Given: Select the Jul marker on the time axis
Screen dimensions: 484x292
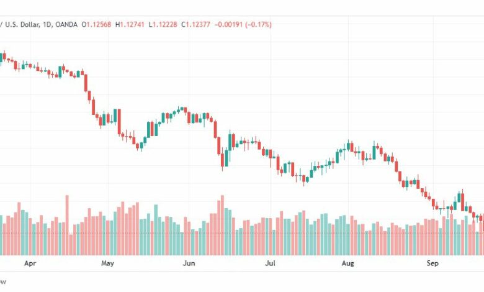Looking at the screenshot, I should tap(271, 263).
